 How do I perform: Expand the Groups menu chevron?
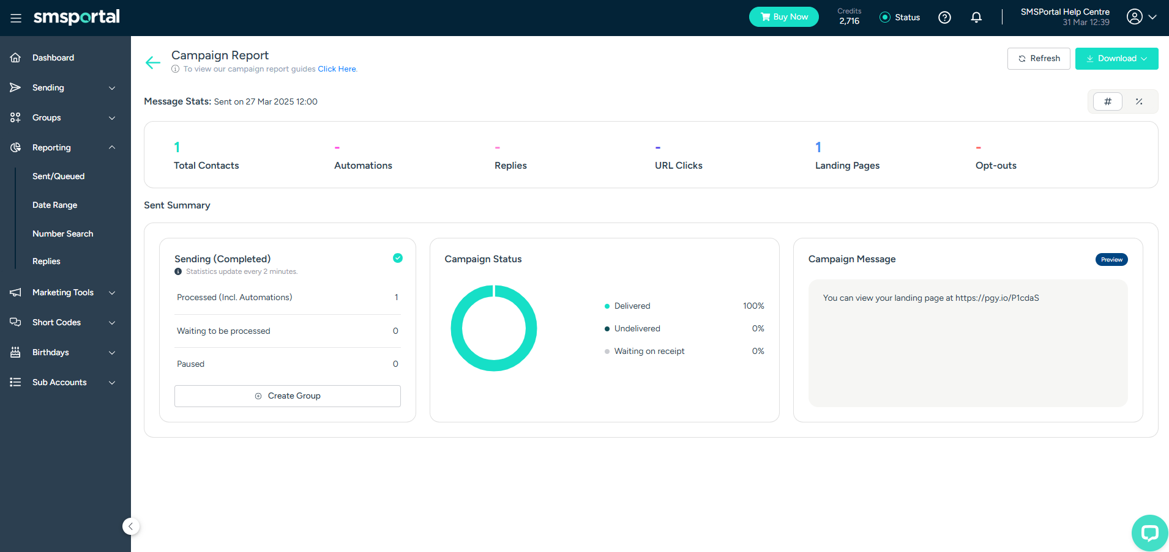pos(112,118)
